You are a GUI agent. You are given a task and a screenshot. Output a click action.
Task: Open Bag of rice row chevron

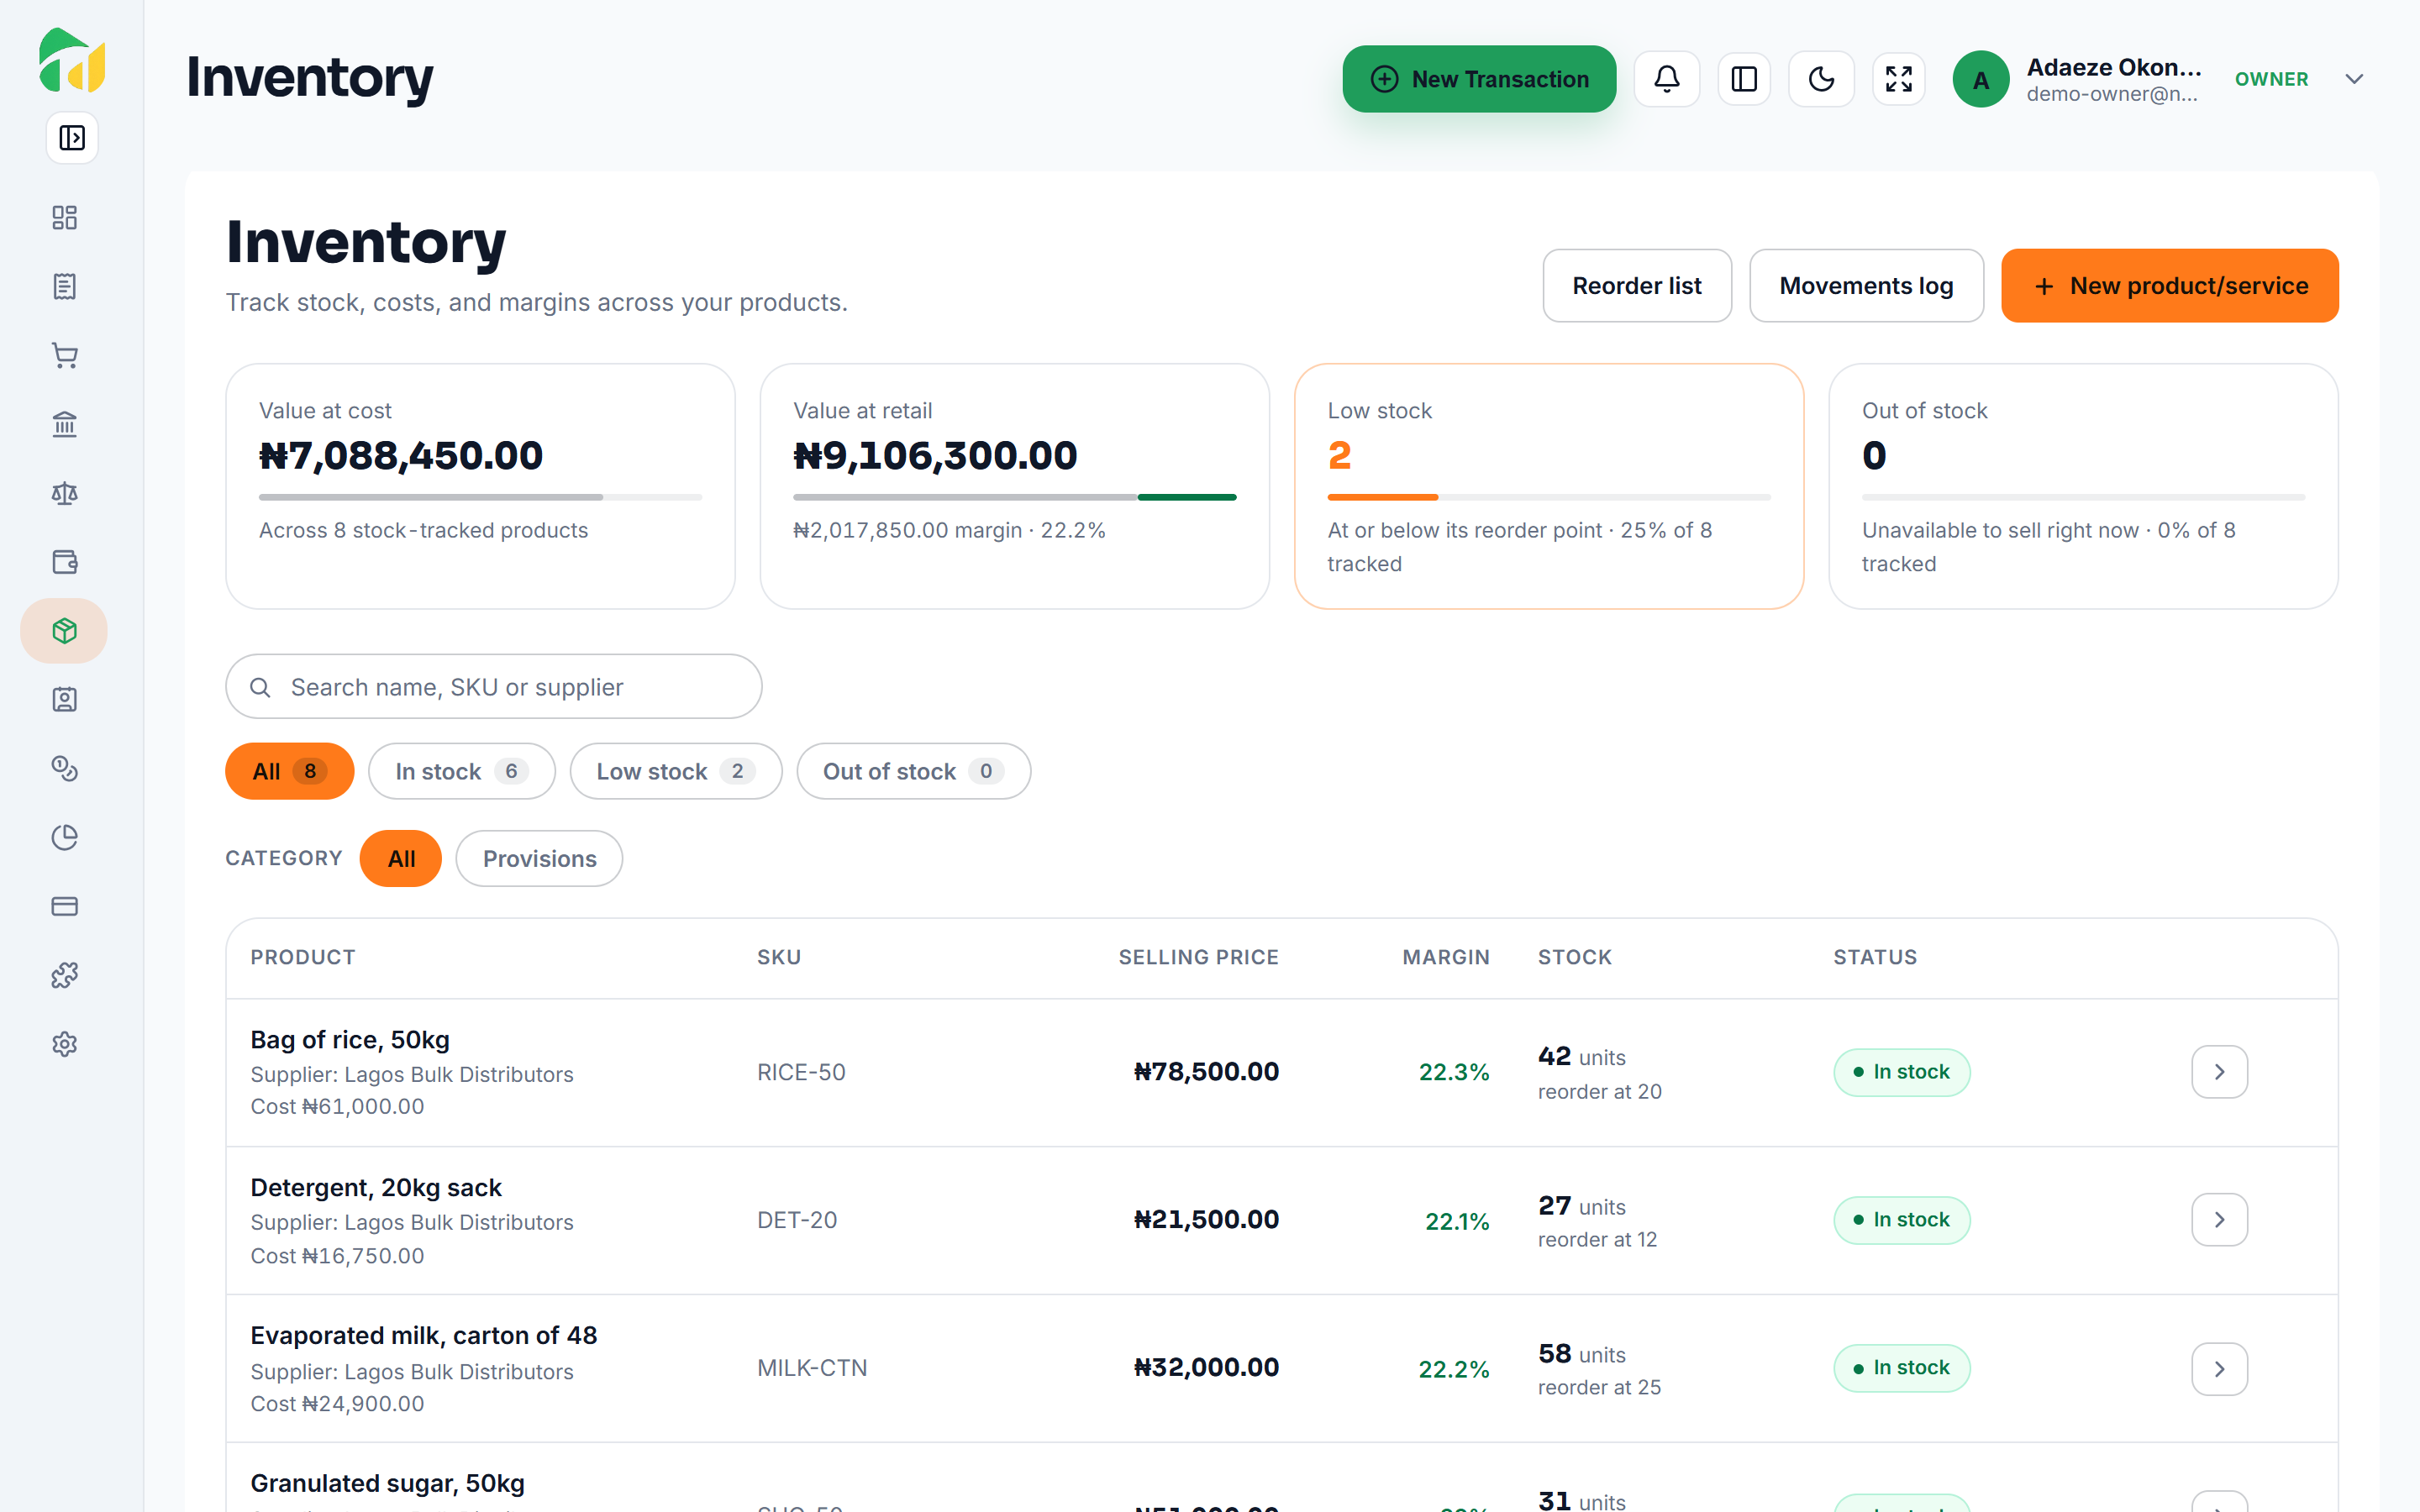click(2219, 1072)
